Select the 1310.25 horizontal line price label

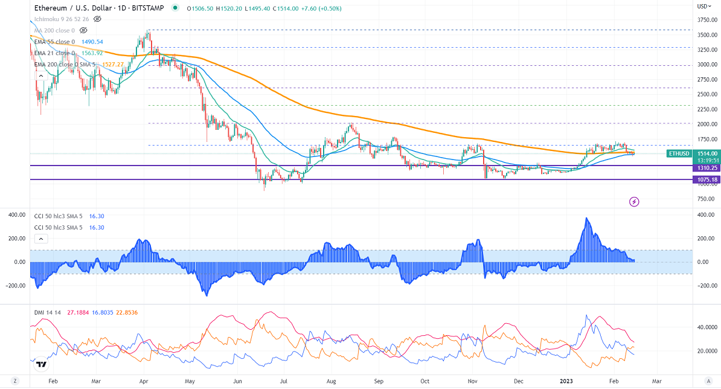click(x=690, y=168)
